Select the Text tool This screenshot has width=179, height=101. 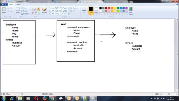pyautogui.click(x=39, y=9)
